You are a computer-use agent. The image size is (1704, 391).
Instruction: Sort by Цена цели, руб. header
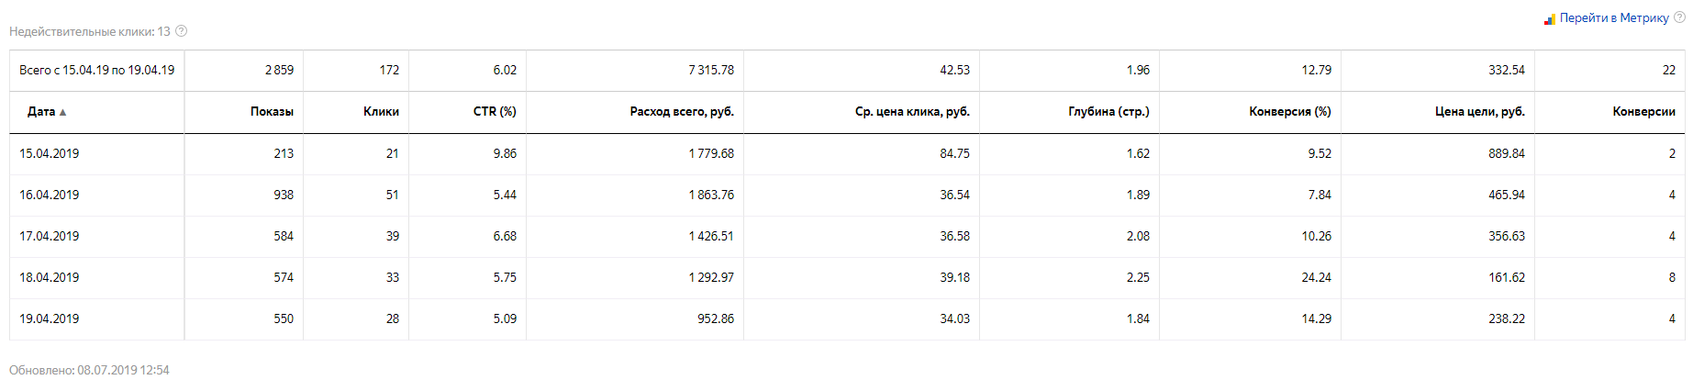1479,112
